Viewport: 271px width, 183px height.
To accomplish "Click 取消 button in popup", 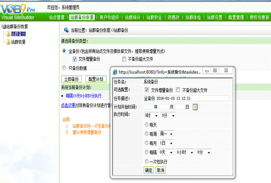I will point(161,170).
